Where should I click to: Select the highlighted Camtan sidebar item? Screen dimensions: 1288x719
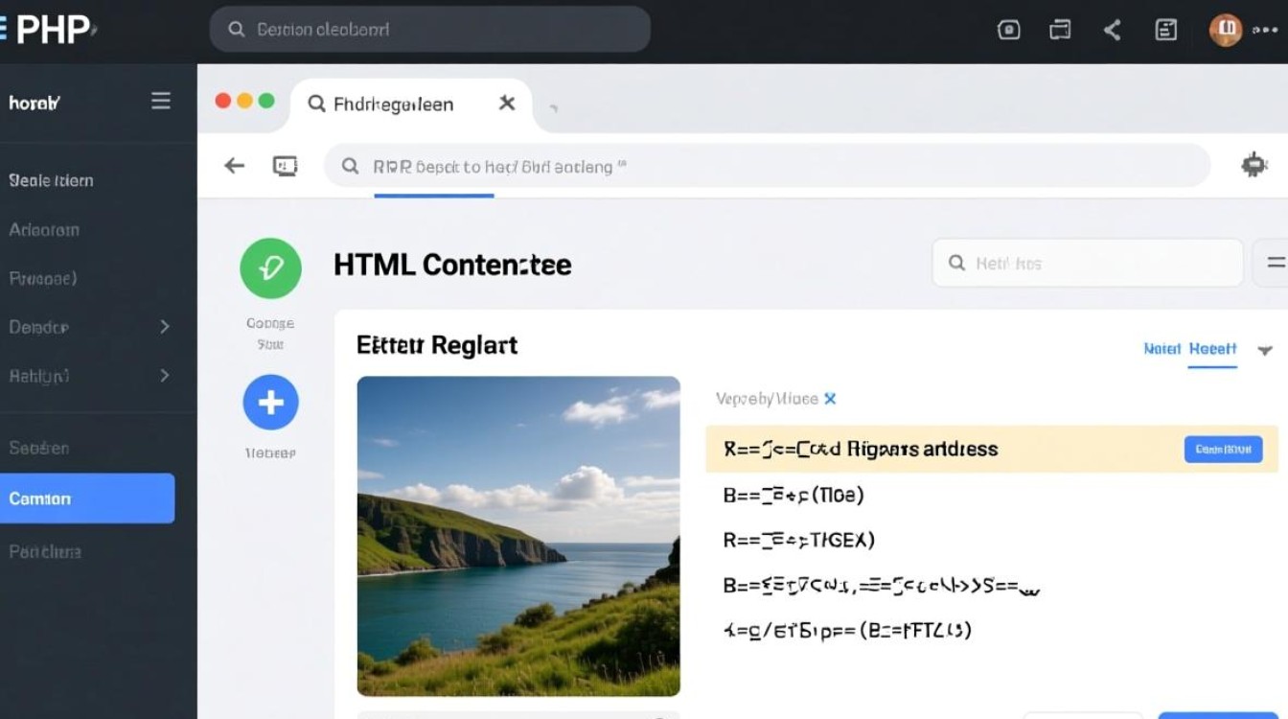pyautogui.click(x=87, y=499)
